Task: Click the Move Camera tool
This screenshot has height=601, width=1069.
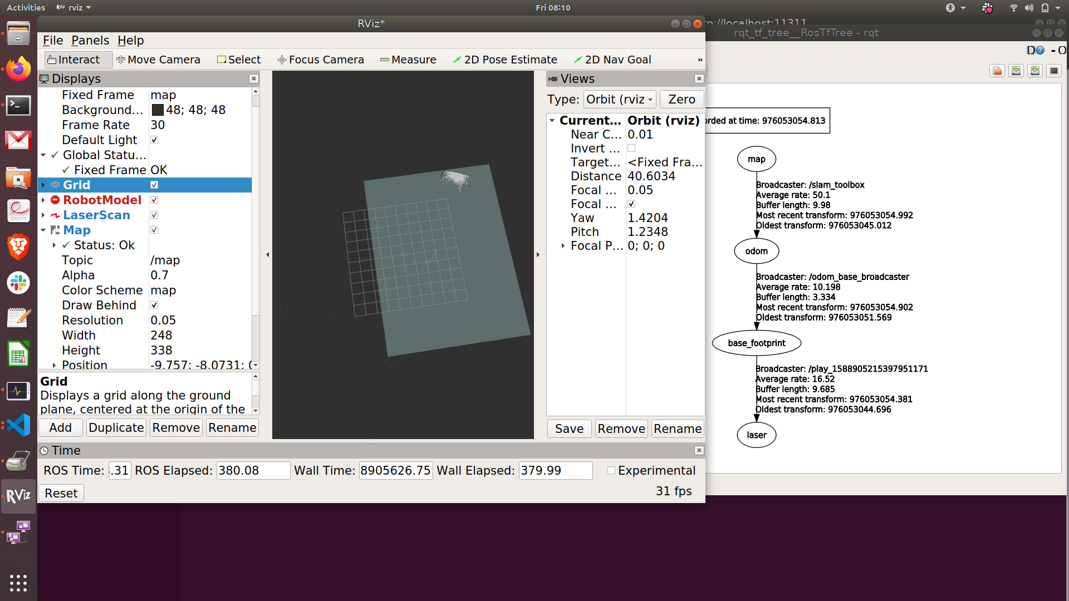Action: (x=158, y=60)
